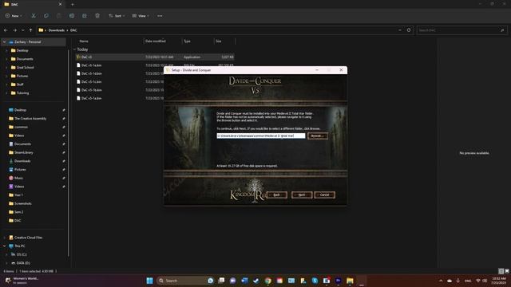Click the Share icon in Explorer toolbar
The image size is (511, 287).
pos(85,16)
